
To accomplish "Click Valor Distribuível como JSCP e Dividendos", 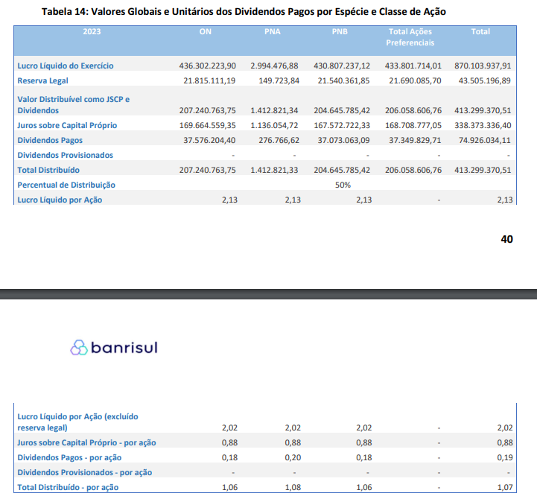I will pyautogui.click(x=74, y=105).
